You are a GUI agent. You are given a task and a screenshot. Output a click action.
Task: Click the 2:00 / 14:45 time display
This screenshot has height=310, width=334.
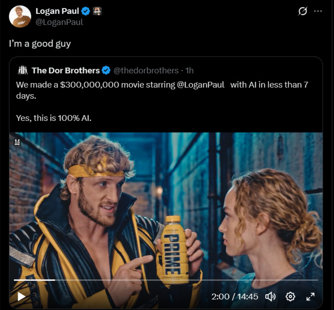[235, 297]
